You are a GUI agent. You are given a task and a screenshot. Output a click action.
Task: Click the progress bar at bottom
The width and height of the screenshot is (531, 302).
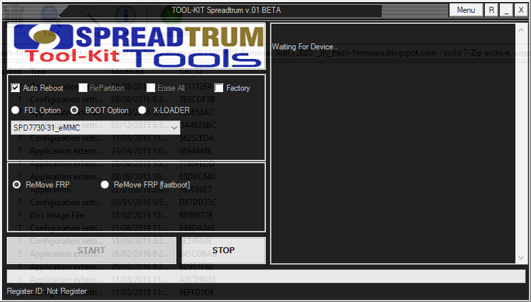coord(266,276)
